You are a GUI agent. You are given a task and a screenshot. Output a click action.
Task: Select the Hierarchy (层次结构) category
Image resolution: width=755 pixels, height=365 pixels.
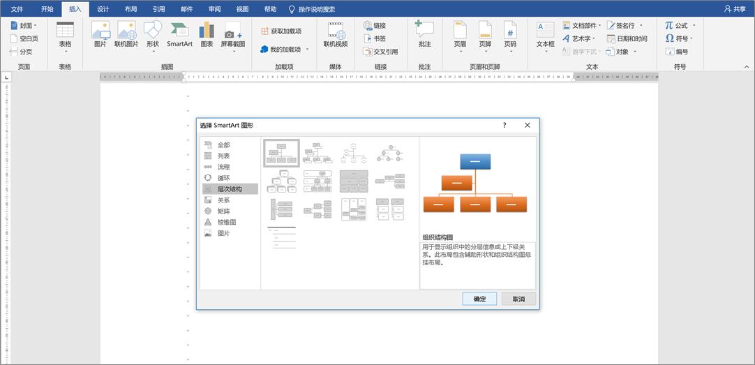click(x=230, y=189)
